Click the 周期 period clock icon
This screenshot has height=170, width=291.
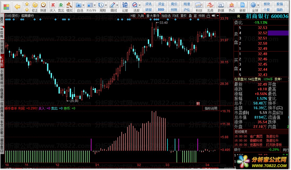pyautogui.click(x=101, y=5)
